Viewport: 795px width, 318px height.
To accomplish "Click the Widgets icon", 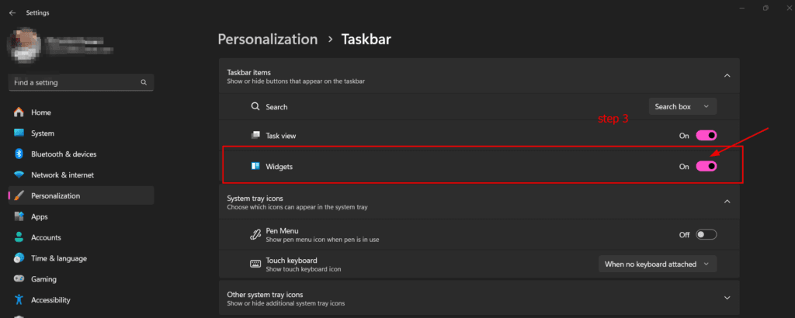I will [x=255, y=166].
